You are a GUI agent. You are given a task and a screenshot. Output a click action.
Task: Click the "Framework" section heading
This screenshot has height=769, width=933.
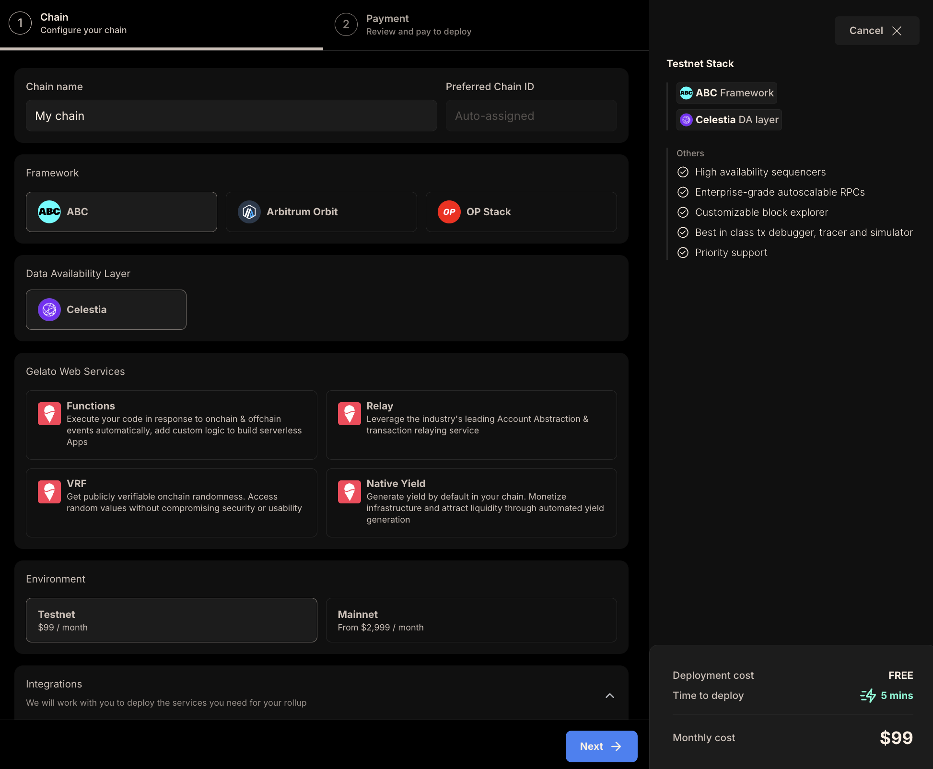tap(52, 173)
